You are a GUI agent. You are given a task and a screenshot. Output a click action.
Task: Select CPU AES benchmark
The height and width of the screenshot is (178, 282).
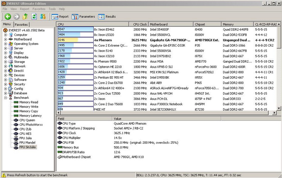click(25, 134)
